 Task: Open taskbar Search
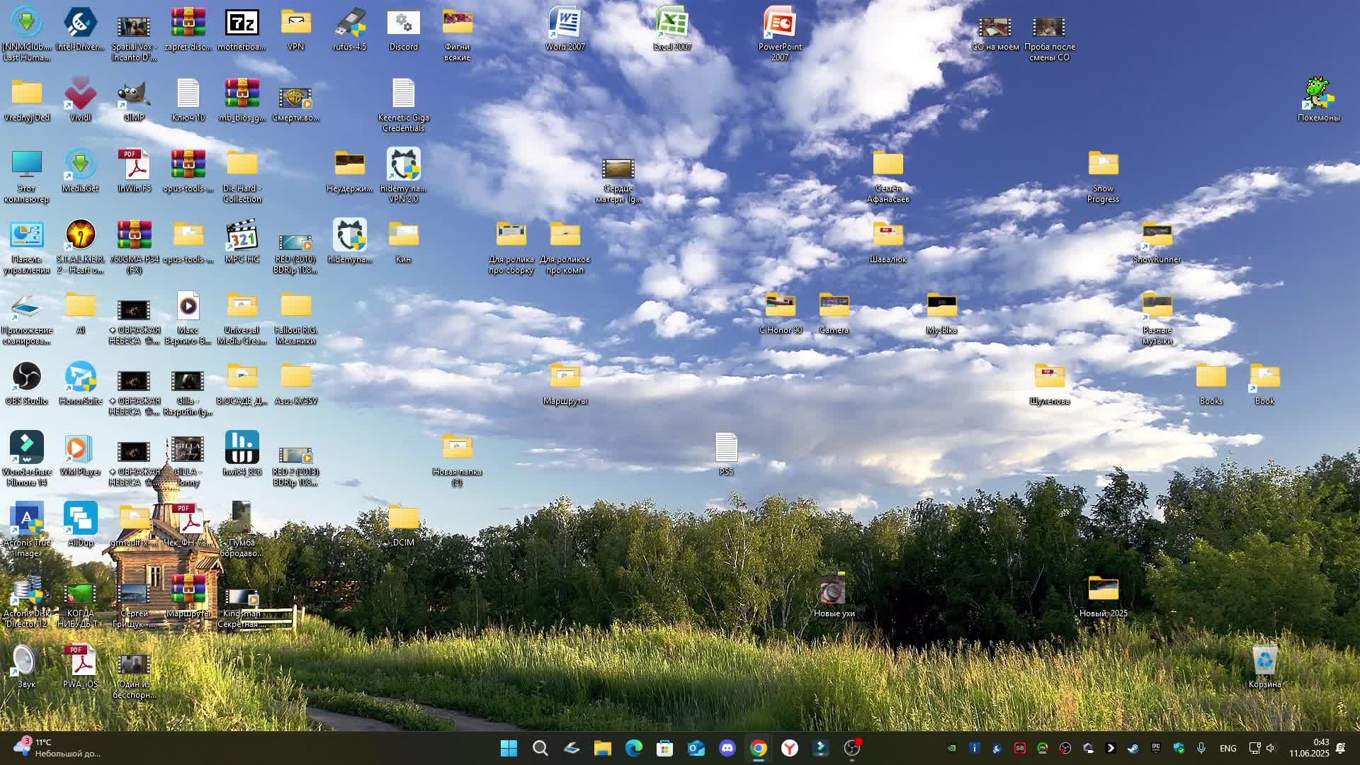pos(540,748)
